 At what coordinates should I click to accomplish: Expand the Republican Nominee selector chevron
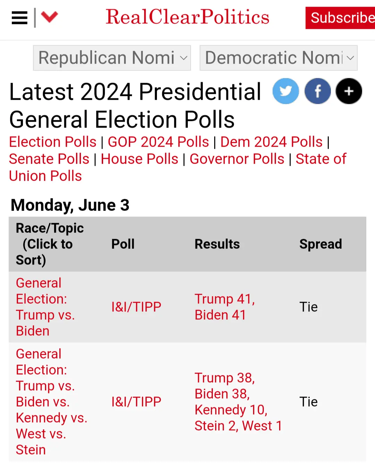pyautogui.click(x=184, y=59)
